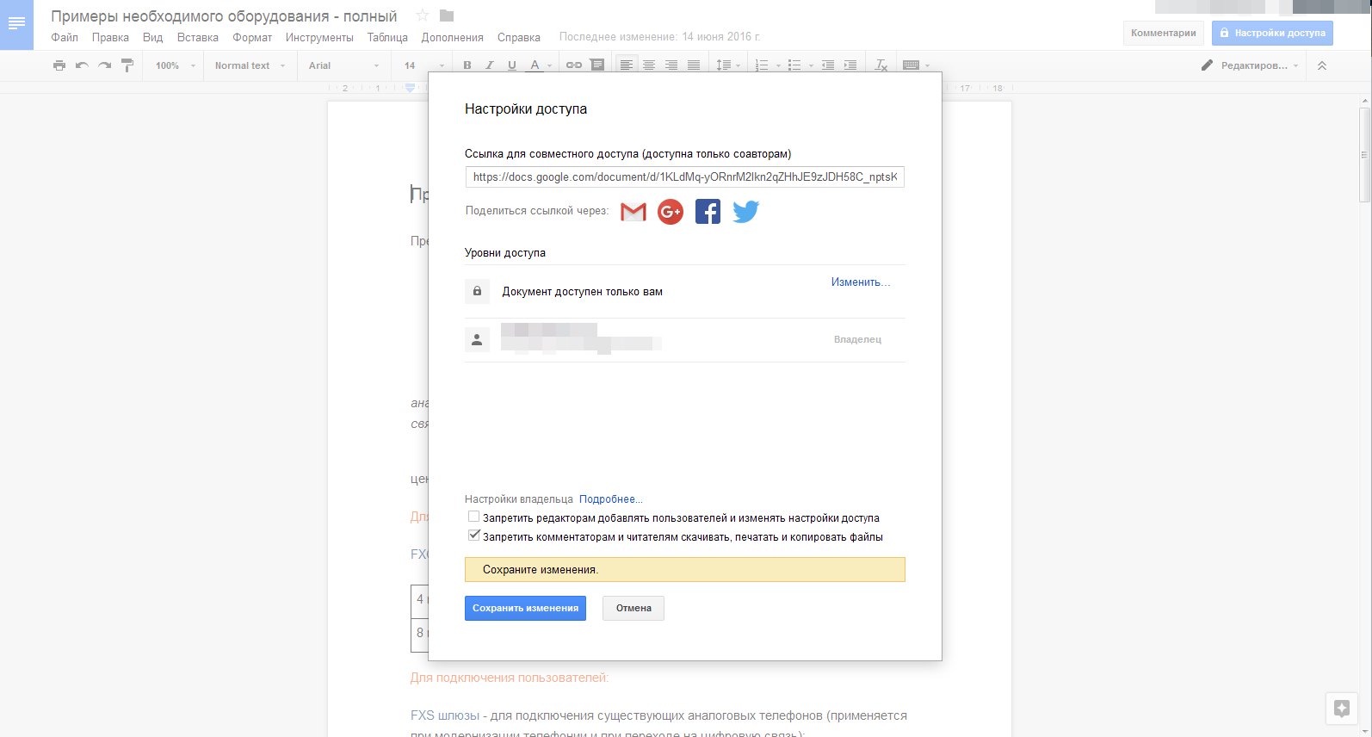This screenshot has width=1372, height=737.
Task: Insert a hyperlink
Action: click(x=574, y=65)
